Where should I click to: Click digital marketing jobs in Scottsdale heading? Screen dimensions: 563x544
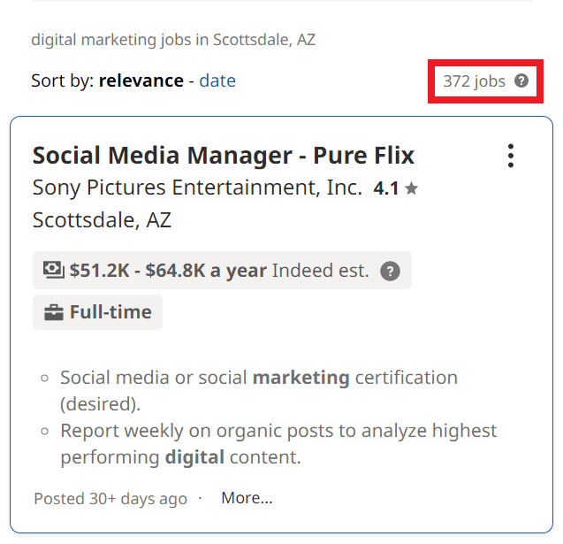(x=173, y=40)
